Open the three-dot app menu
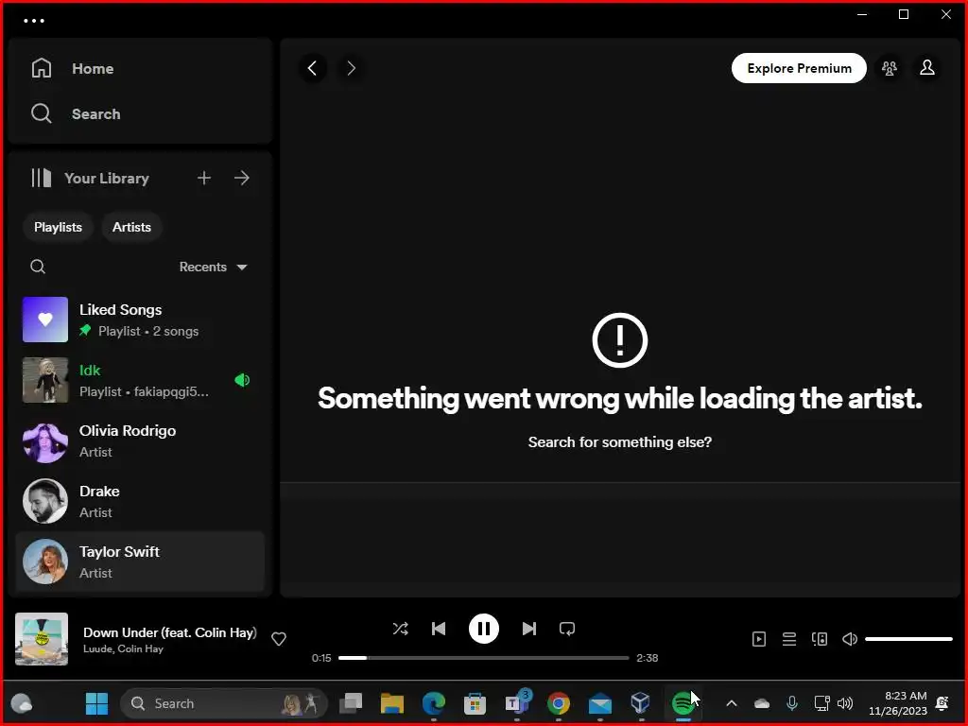968x726 pixels. click(x=33, y=21)
